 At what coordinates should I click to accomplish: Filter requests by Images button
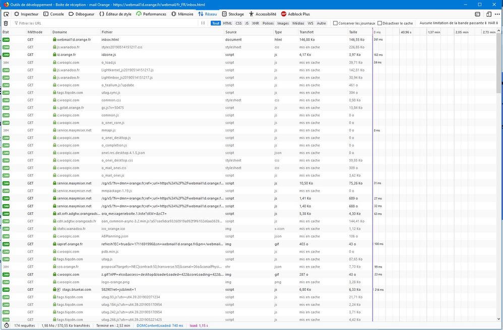[283, 23]
